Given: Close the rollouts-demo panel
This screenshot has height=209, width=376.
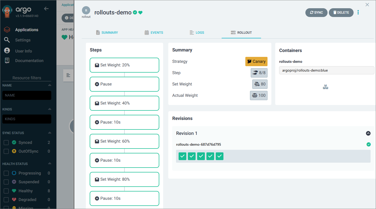Looking at the screenshot, I should pos(367,5).
